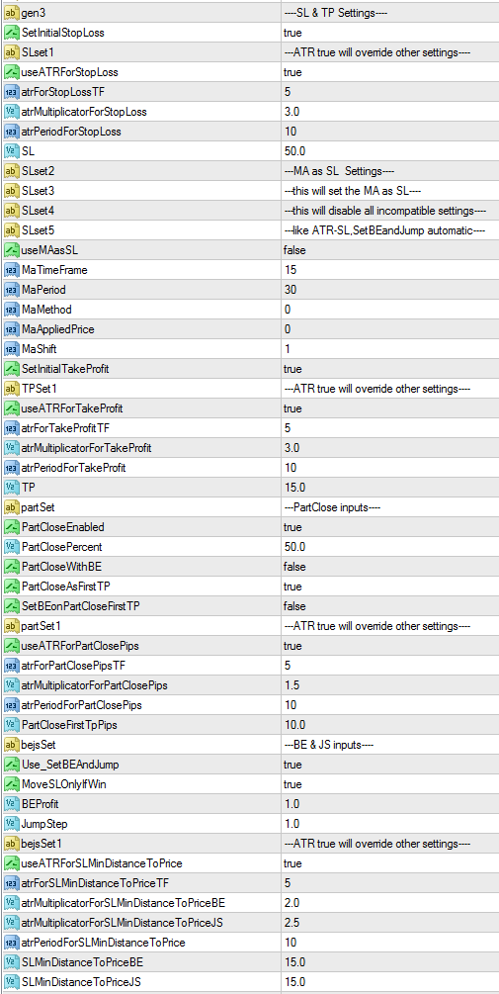Select the atrPeriodForSLMinDistanceToPrice parameter name
Screen dimensions: 499x994
(103, 942)
